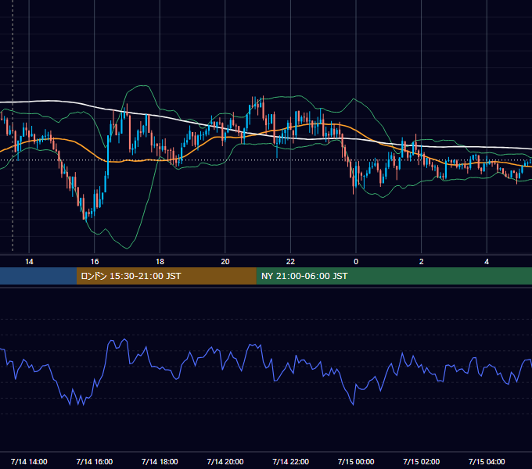
Task: Click the 7/14 18:00 time label
Action: point(160,461)
